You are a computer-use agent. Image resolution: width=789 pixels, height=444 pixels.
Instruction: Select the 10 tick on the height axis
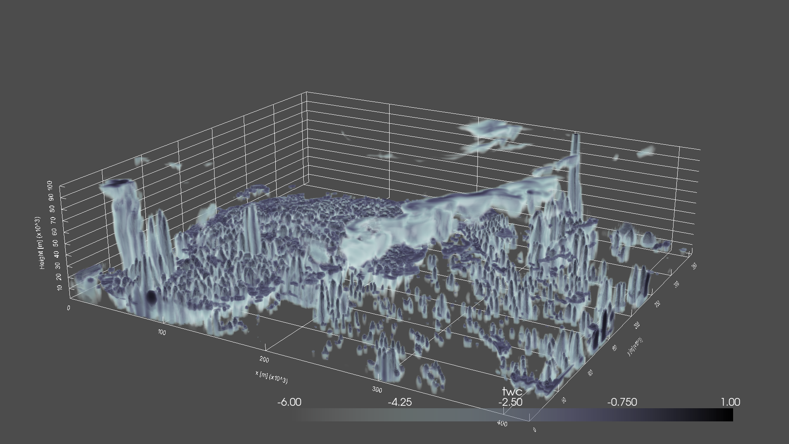pos(60,288)
